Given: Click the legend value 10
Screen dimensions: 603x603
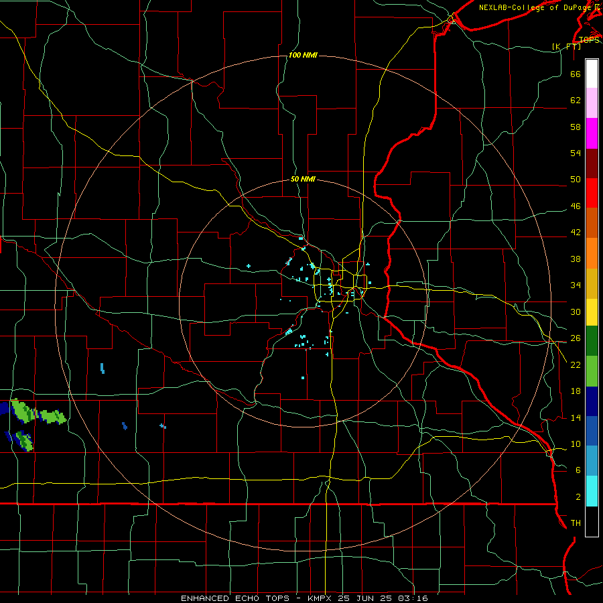Looking at the screenshot, I should 576,444.
